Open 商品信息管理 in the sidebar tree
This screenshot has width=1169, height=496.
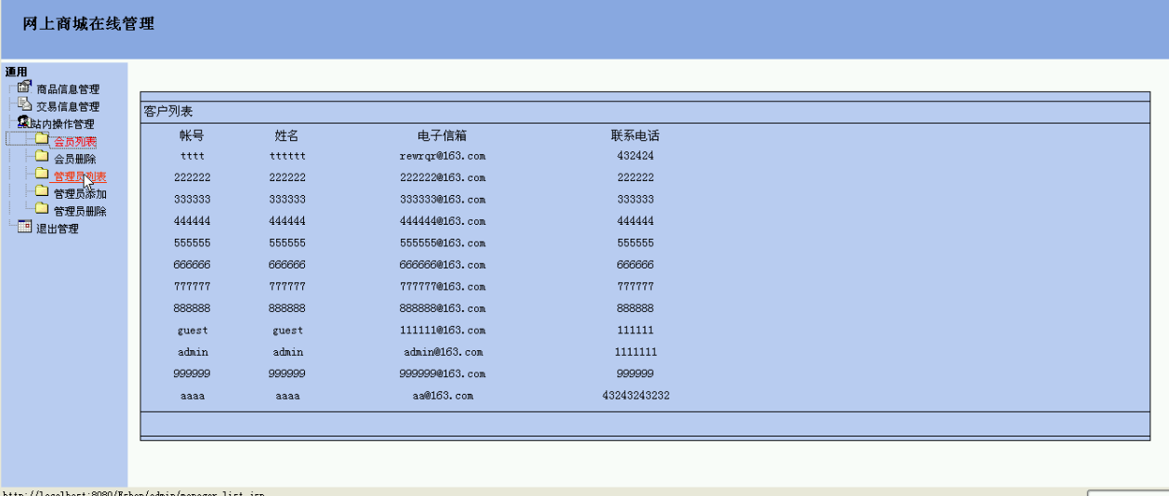point(68,89)
